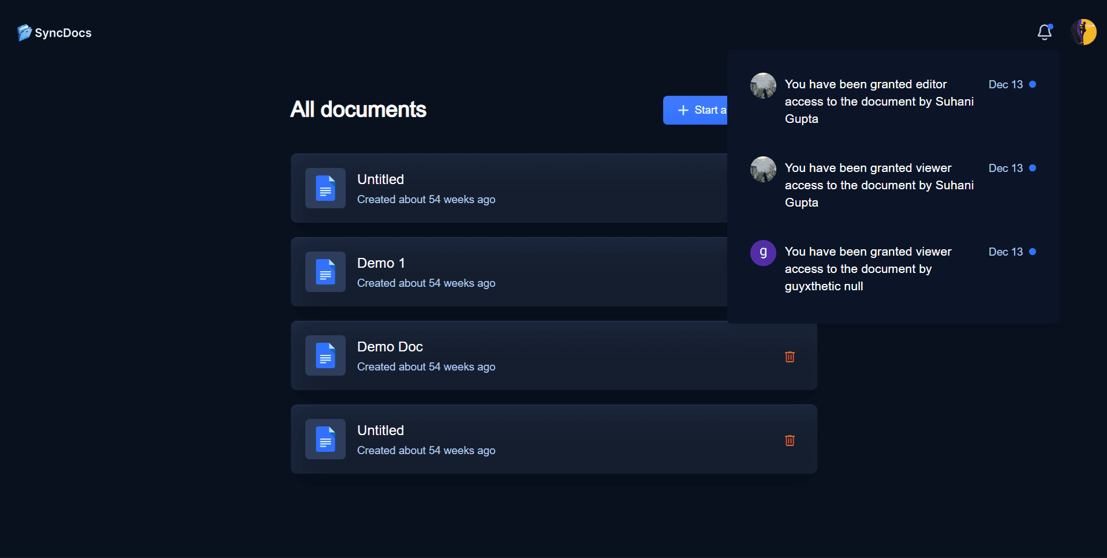This screenshot has width=1107, height=558.
Task: Click 'Created about 54 weeks ago' under Demo Doc
Action: (426, 366)
